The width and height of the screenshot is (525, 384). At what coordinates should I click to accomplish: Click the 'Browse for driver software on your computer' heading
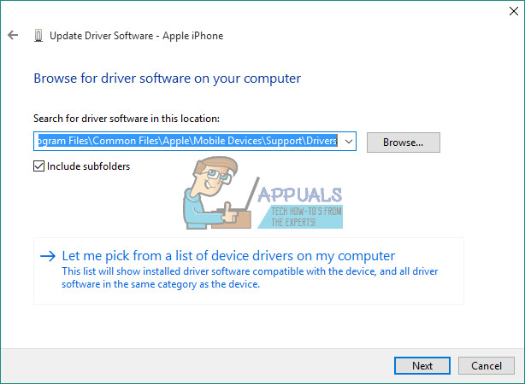(167, 79)
